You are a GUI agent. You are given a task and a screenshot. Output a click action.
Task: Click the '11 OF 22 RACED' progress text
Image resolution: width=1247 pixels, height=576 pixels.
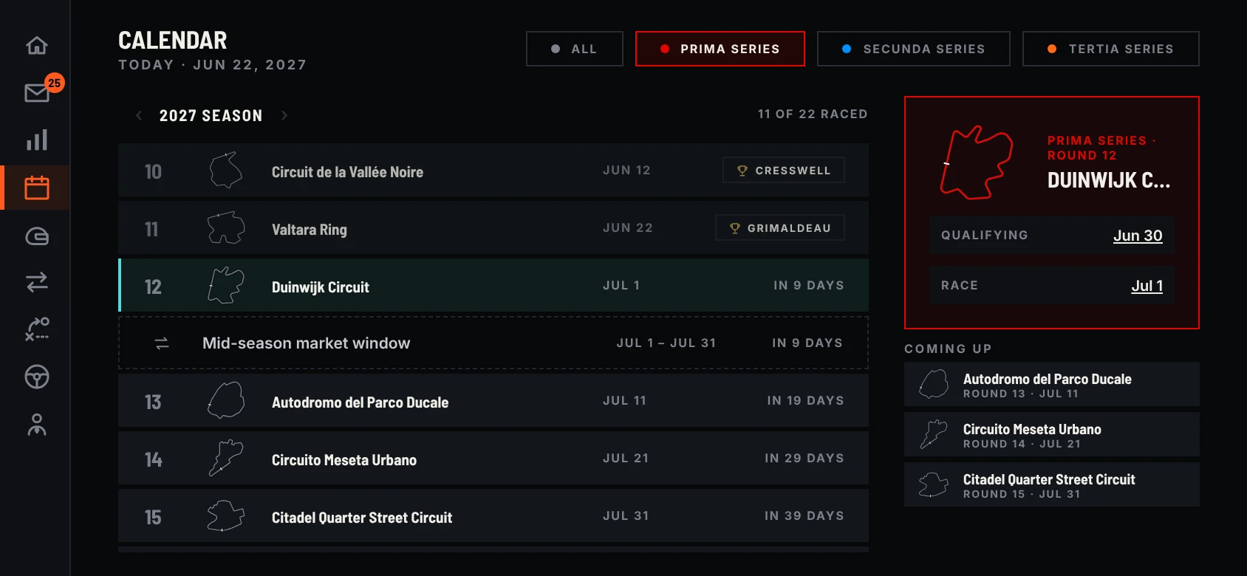[813, 114]
